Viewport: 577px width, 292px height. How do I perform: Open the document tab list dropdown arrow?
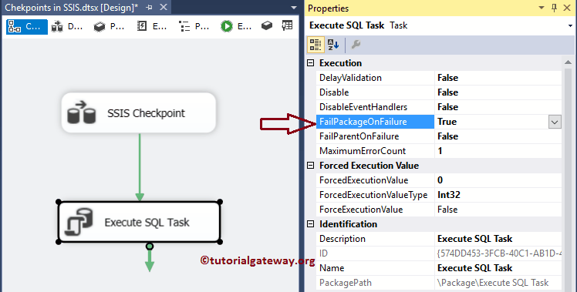[294, 8]
